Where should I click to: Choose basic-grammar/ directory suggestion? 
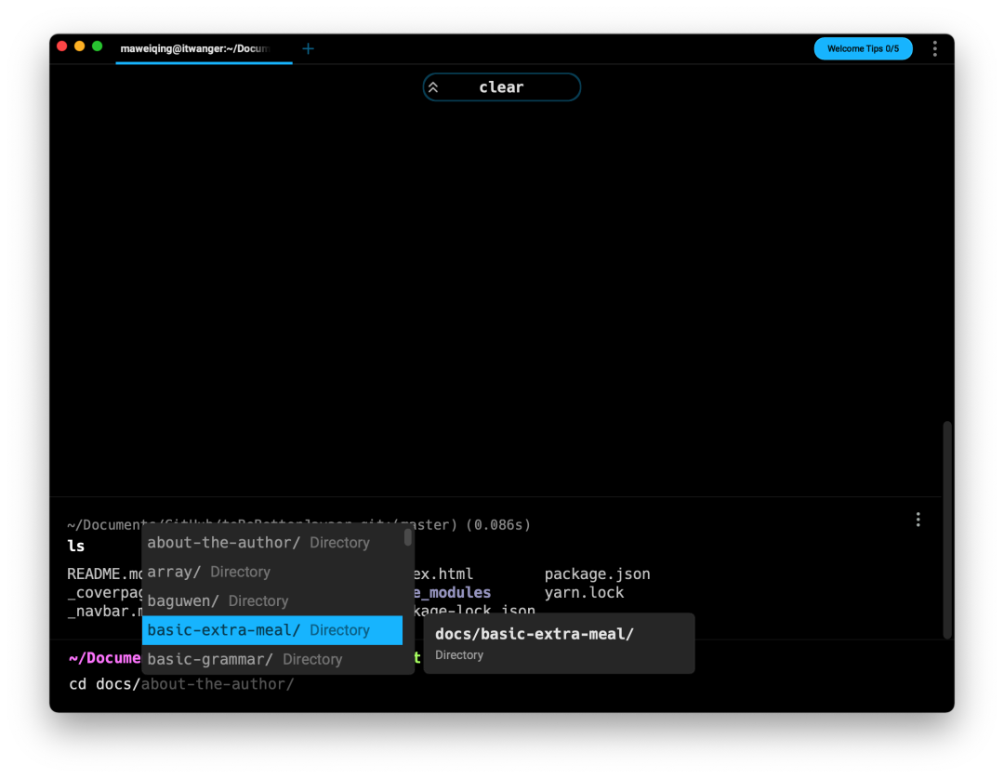(x=272, y=659)
